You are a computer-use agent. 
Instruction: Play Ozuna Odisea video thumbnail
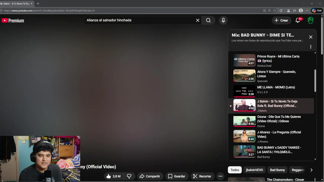pos(244,121)
